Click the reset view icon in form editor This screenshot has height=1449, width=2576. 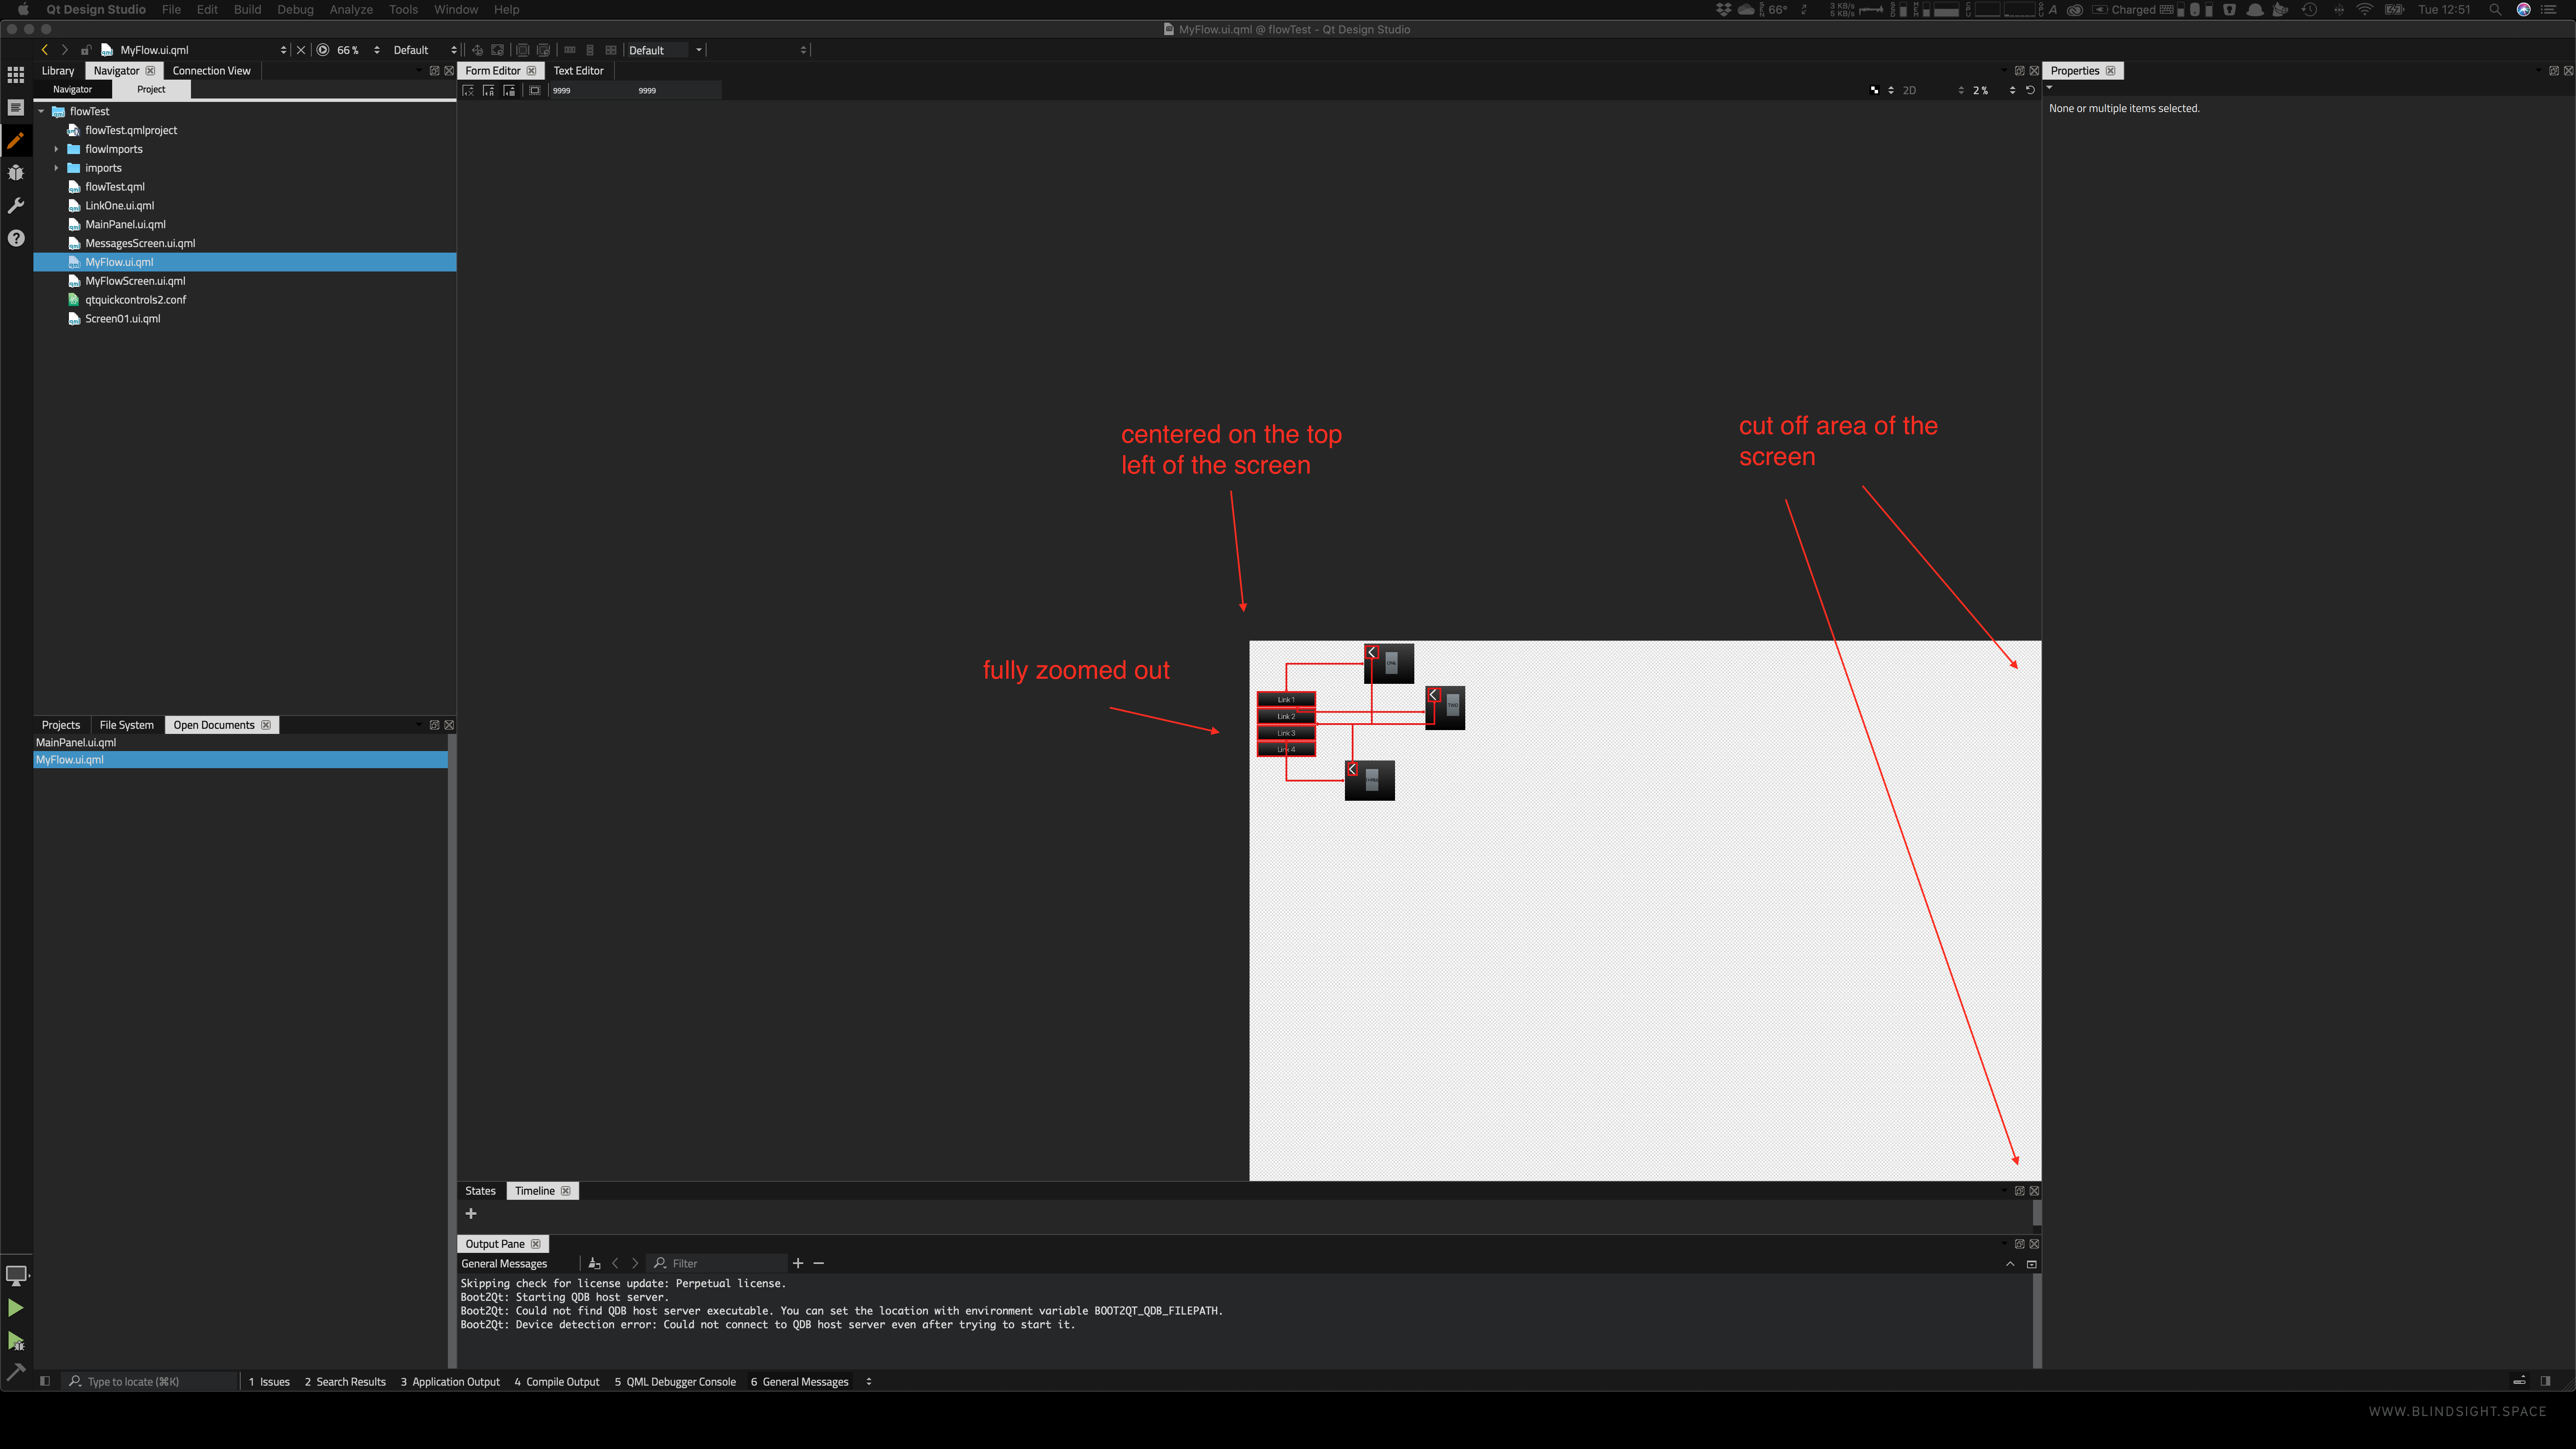[x=2030, y=90]
